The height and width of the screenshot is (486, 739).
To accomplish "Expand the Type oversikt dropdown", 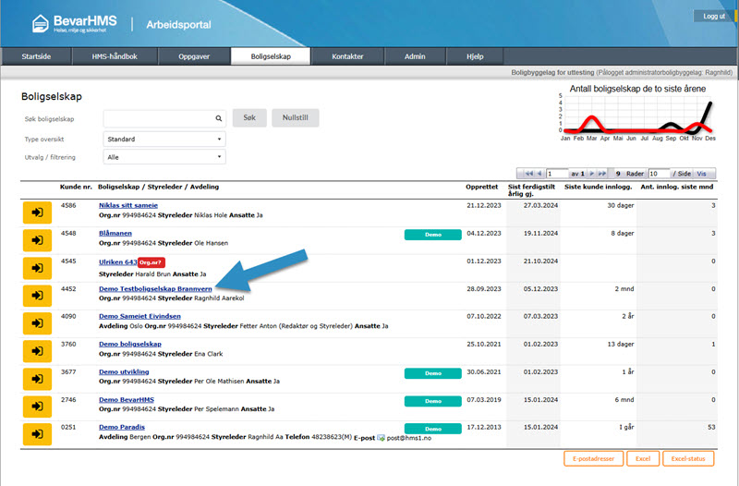I will click(x=164, y=140).
